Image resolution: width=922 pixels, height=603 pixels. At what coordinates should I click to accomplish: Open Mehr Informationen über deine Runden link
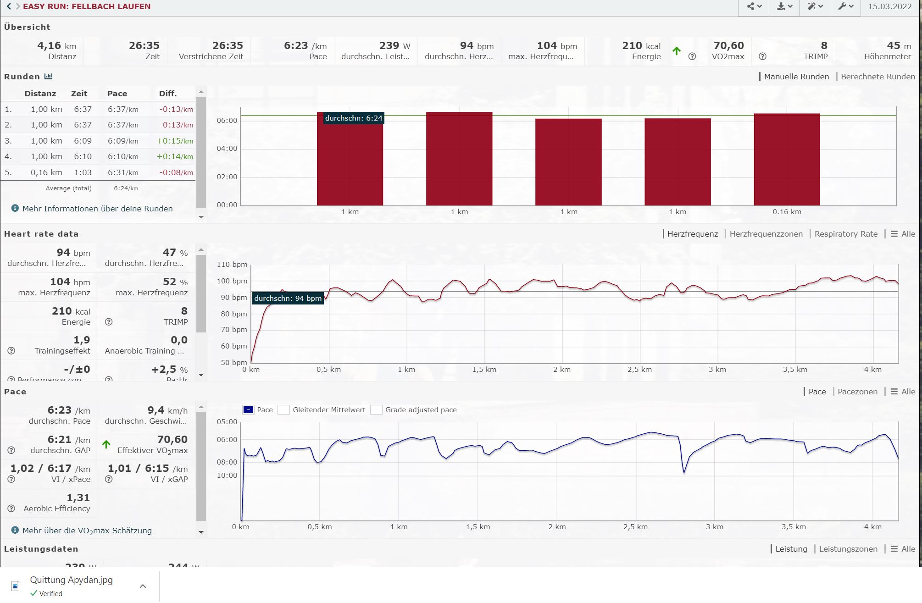97,209
